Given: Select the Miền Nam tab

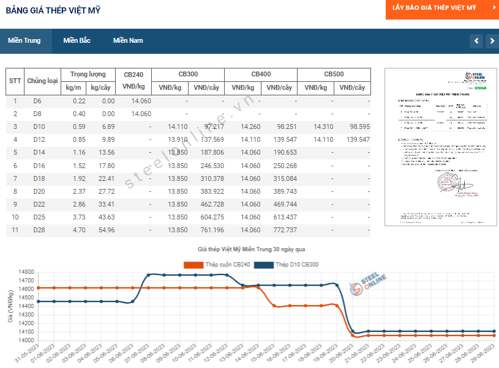Looking at the screenshot, I should tap(128, 41).
